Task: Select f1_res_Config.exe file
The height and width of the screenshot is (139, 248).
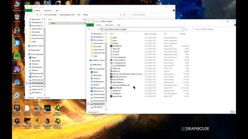Action: [x=119, y=60]
